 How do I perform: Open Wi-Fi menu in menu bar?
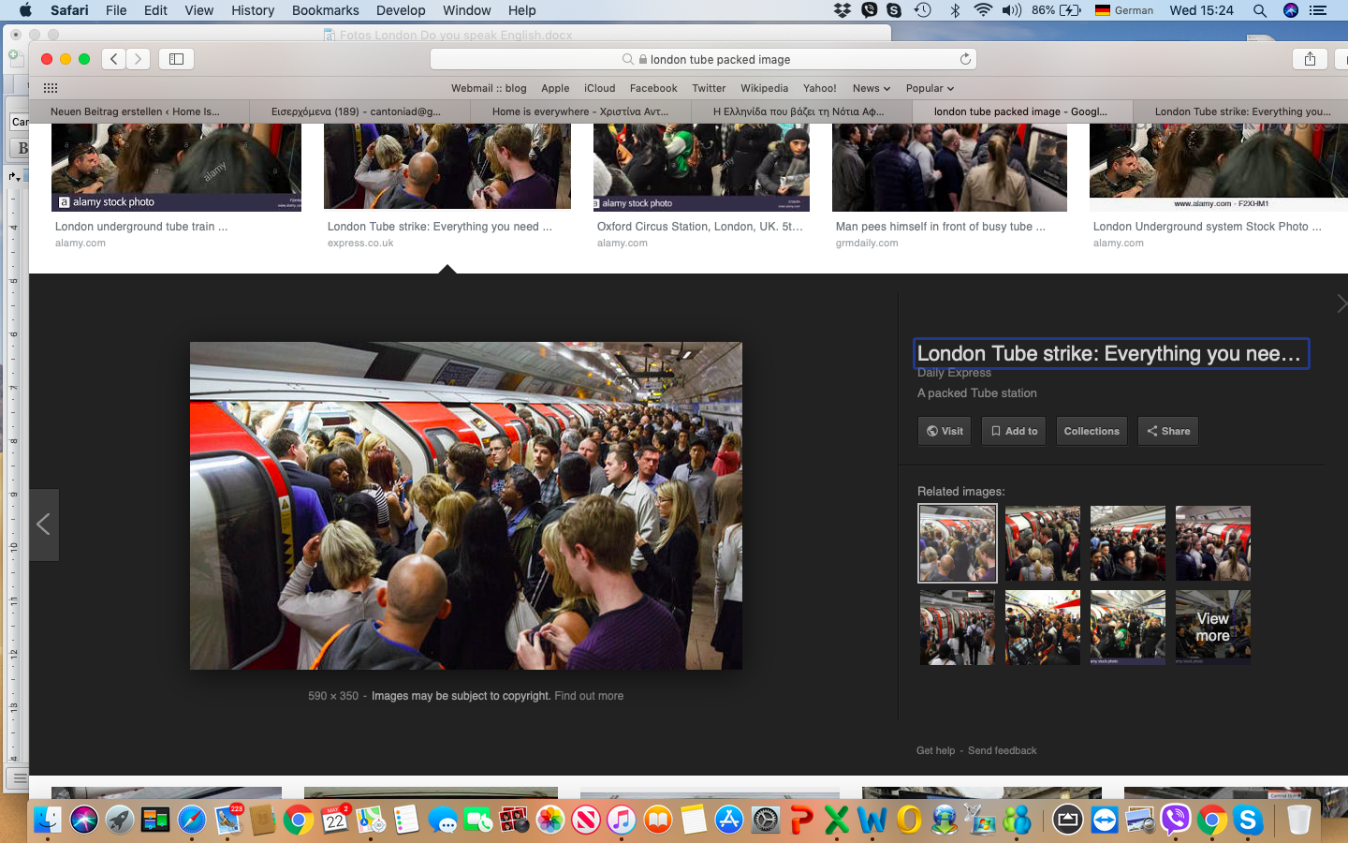point(983,10)
